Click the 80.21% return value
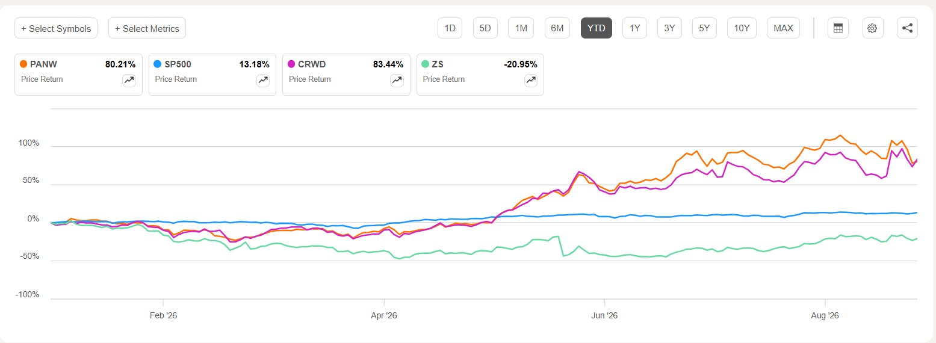 coord(120,64)
